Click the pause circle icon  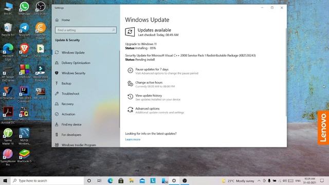coord(130,70)
